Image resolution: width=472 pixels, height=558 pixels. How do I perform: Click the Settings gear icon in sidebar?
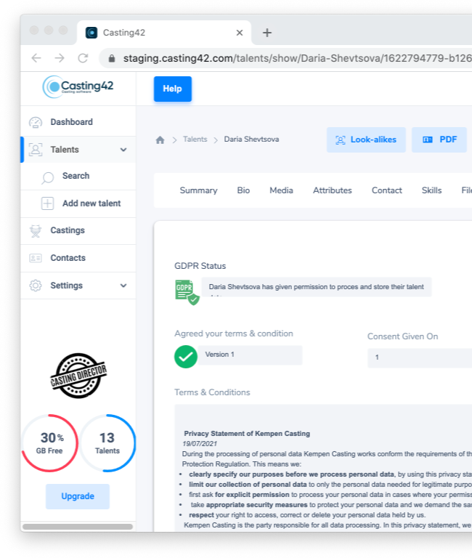pyautogui.click(x=36, y=286)
